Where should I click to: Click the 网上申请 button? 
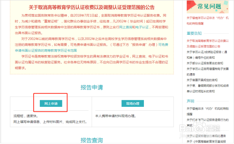coord(51,103)
